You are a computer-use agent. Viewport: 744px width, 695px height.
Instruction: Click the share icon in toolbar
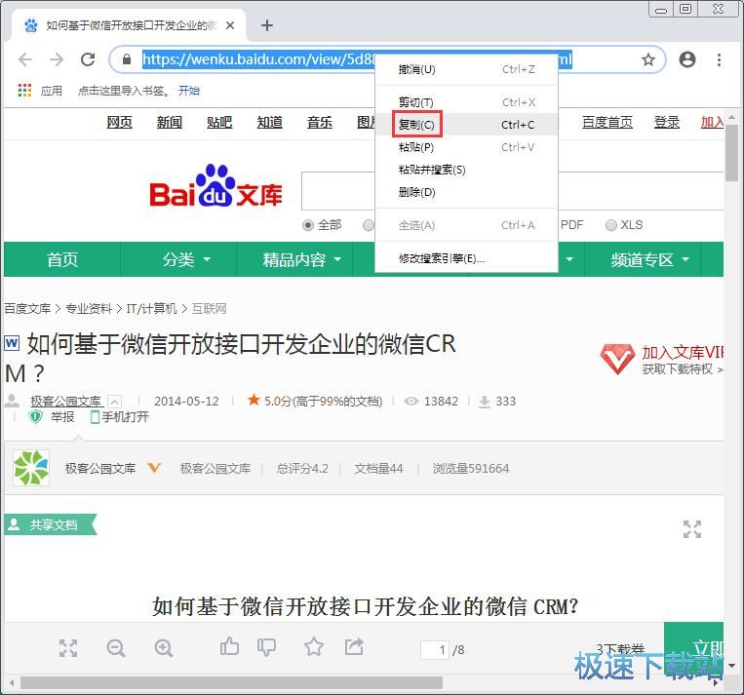click(x=354, y=646)
